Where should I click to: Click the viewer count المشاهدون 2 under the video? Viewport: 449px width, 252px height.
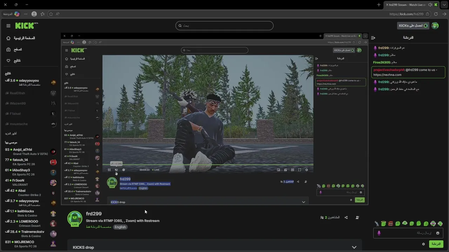(330, 217)
